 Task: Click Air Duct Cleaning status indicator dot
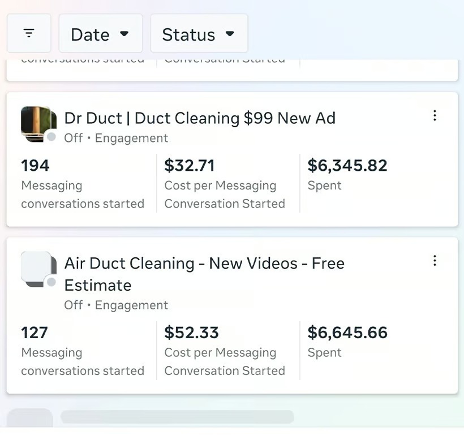coord(51,282)
